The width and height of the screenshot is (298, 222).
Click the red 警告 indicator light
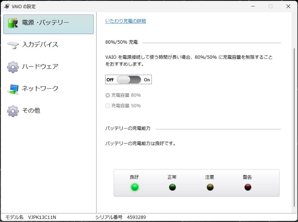[248, 187]
